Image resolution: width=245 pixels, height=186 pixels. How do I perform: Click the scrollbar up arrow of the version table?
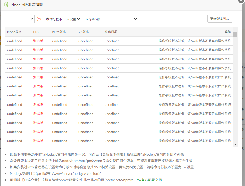pyautogui.click(x=235, y=30)
